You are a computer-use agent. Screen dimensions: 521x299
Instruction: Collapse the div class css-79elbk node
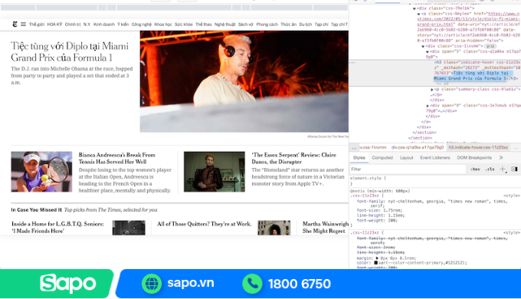pos(415,8)
